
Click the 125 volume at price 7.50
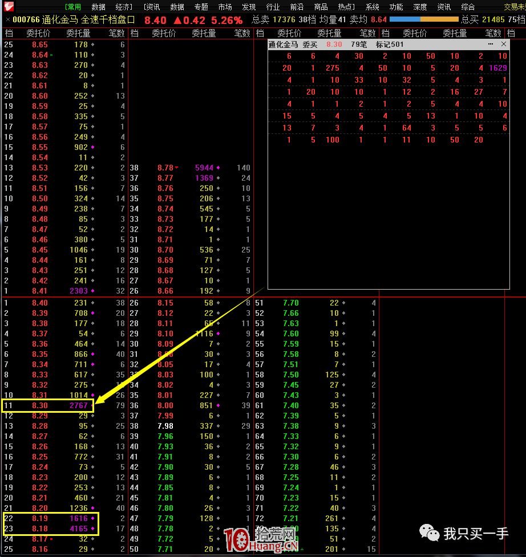tap(332, 375)
